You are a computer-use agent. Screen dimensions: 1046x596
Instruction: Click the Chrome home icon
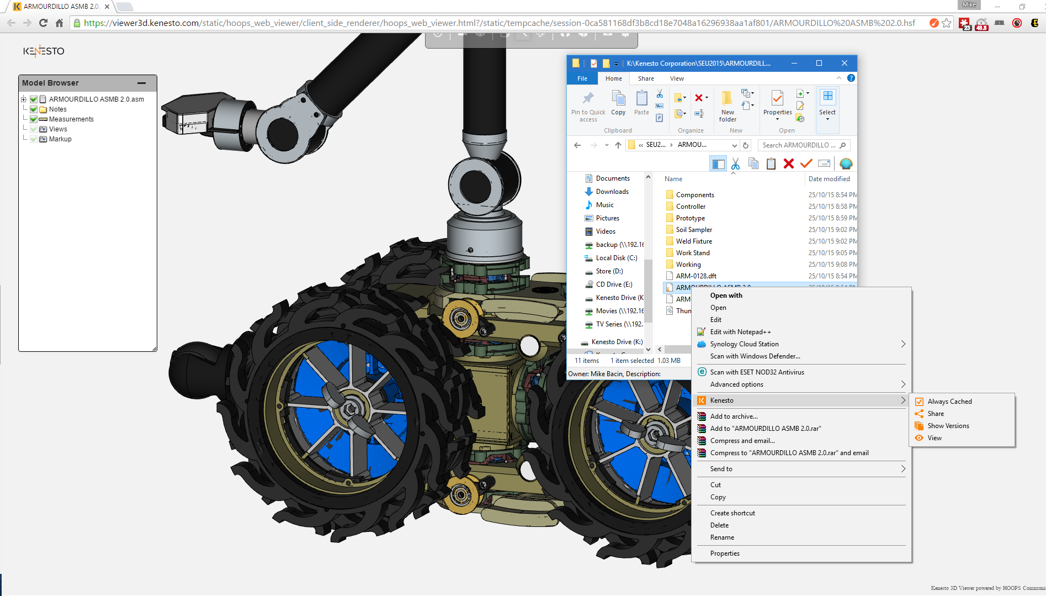[60, 23]
